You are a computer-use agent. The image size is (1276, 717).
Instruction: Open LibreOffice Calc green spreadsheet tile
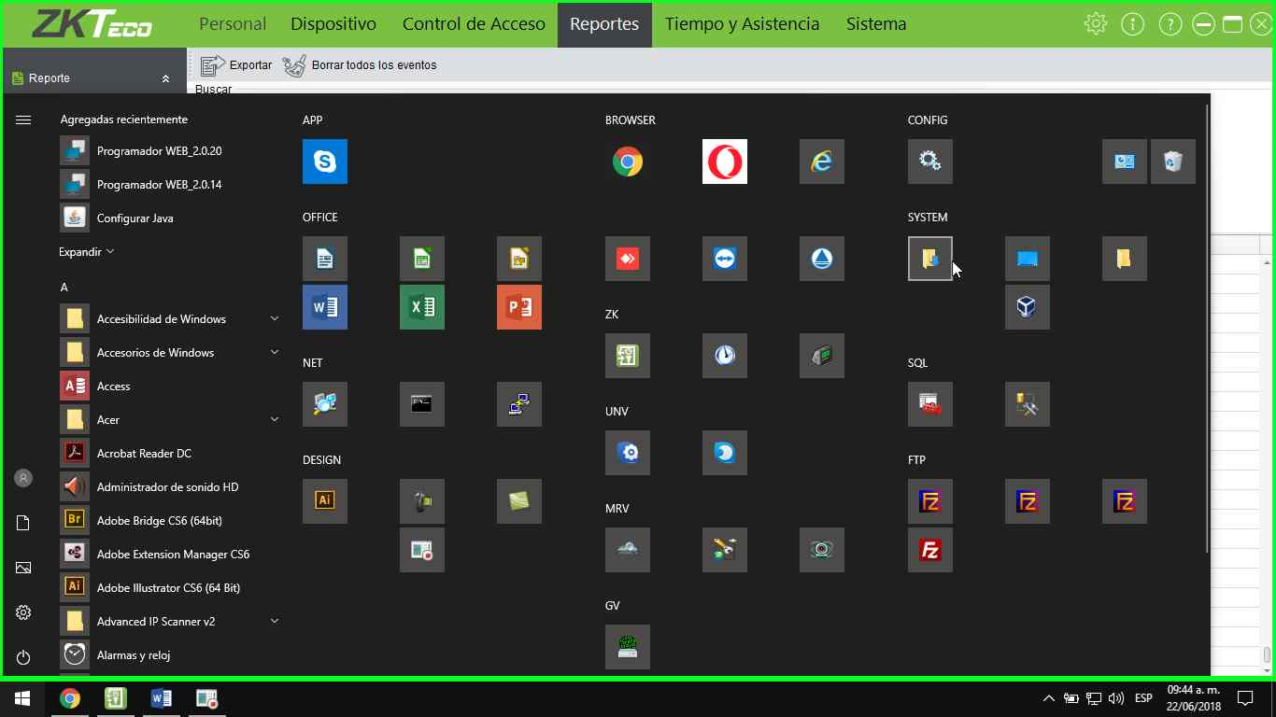(422, 259)
